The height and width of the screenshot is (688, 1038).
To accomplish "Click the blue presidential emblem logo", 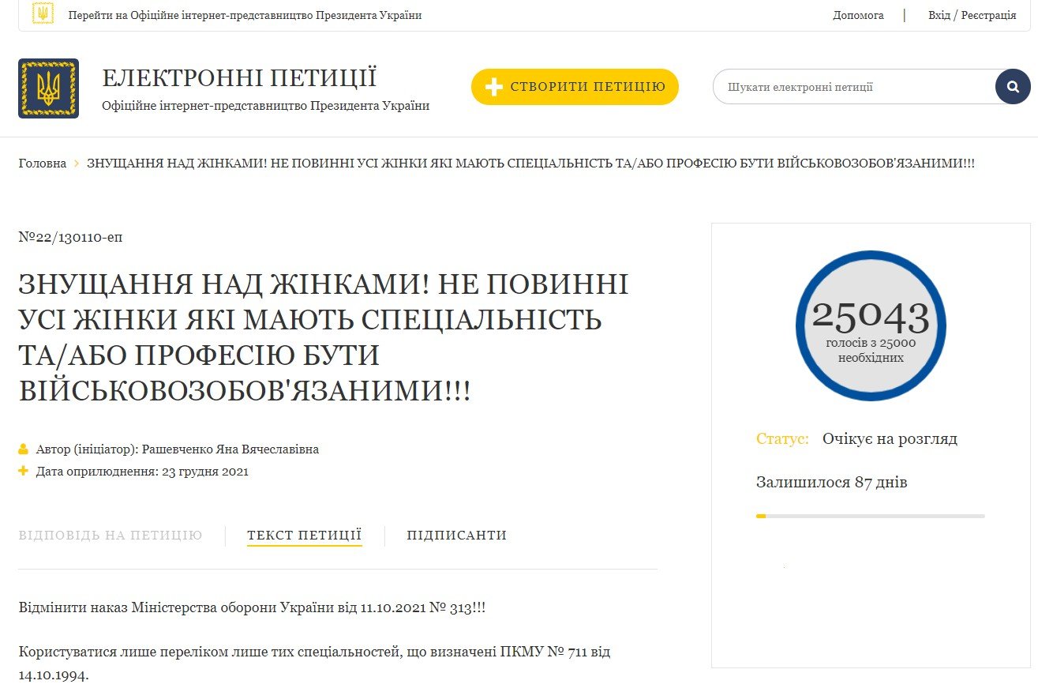I will coord(48,88).
